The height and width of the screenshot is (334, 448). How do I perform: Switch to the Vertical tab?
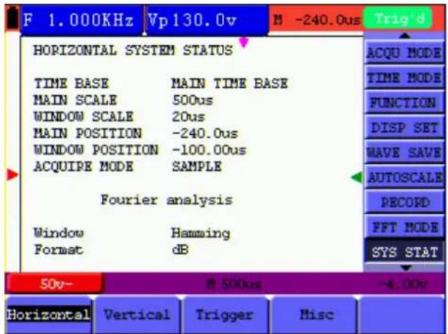137,315
